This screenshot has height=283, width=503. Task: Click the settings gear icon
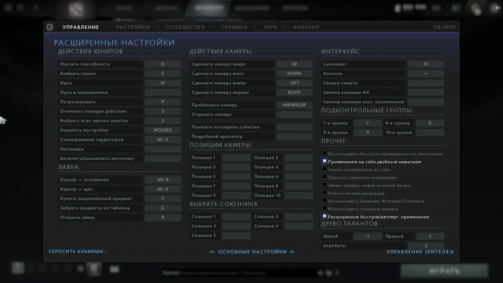49,27
